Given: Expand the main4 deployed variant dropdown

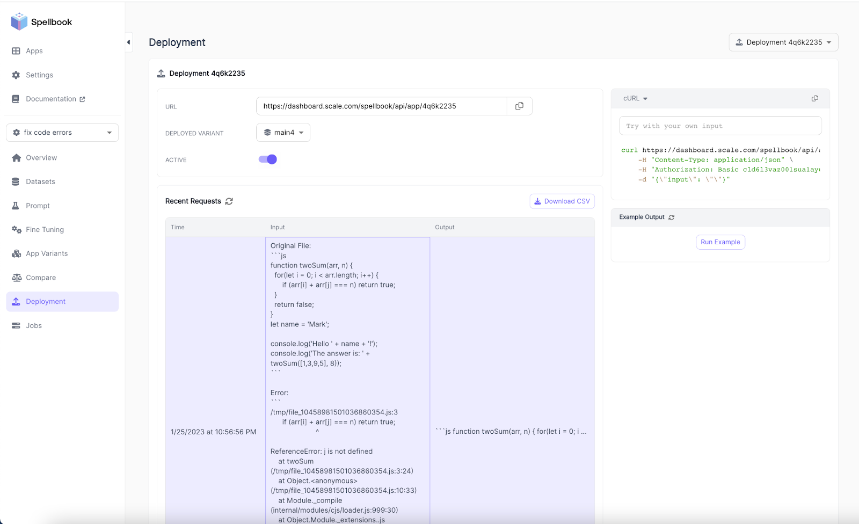Looking at the screenshot, I should [283, 133].
